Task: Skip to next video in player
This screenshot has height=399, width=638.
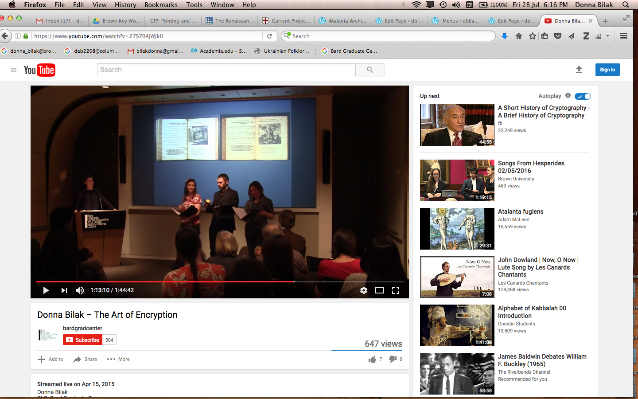Action: [x=64, y=290]
